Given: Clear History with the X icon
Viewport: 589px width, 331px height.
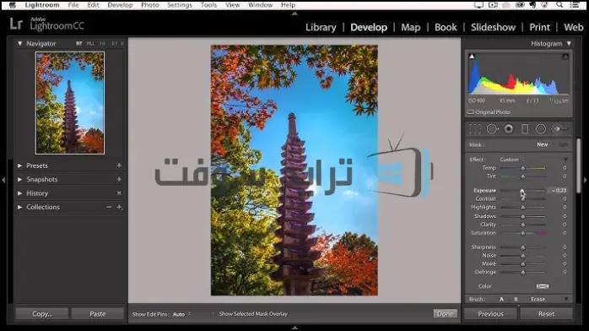Looking at the screenshot, I should [119, 193].
